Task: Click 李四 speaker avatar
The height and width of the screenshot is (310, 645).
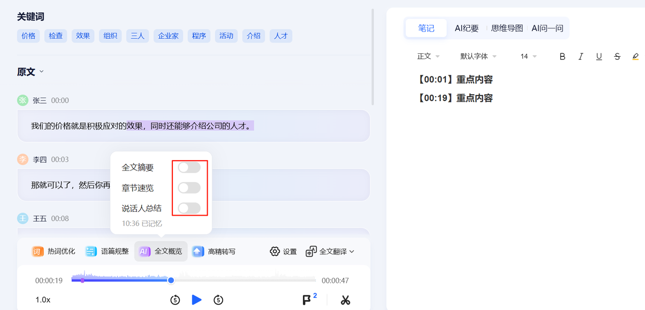Action: pos(23,160)
